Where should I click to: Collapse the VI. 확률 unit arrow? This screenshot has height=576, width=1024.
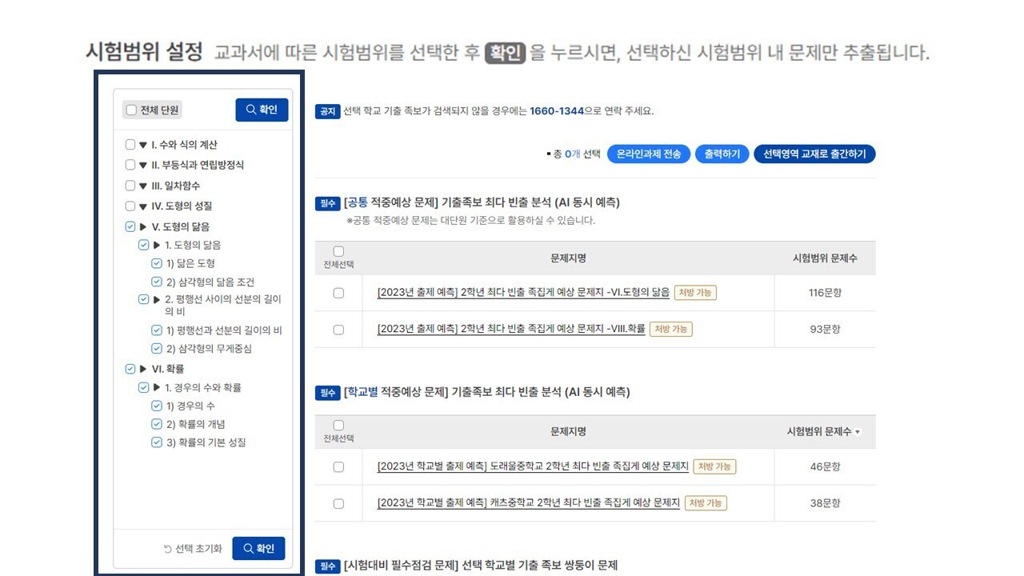point(143,369)
